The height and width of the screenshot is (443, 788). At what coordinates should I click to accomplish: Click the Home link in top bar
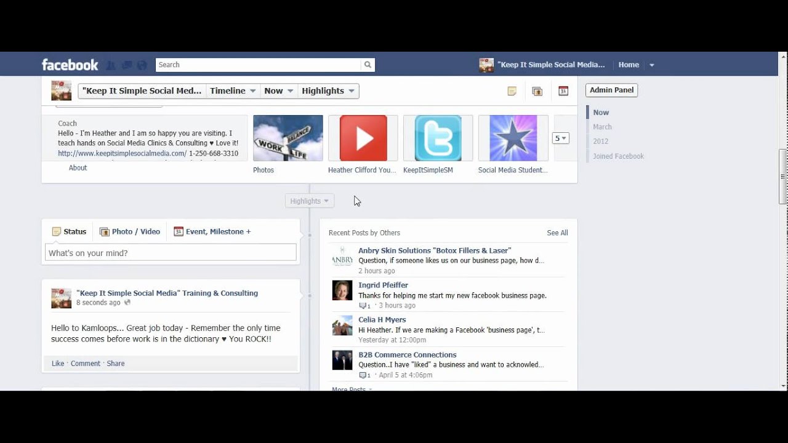click(629, 65)
